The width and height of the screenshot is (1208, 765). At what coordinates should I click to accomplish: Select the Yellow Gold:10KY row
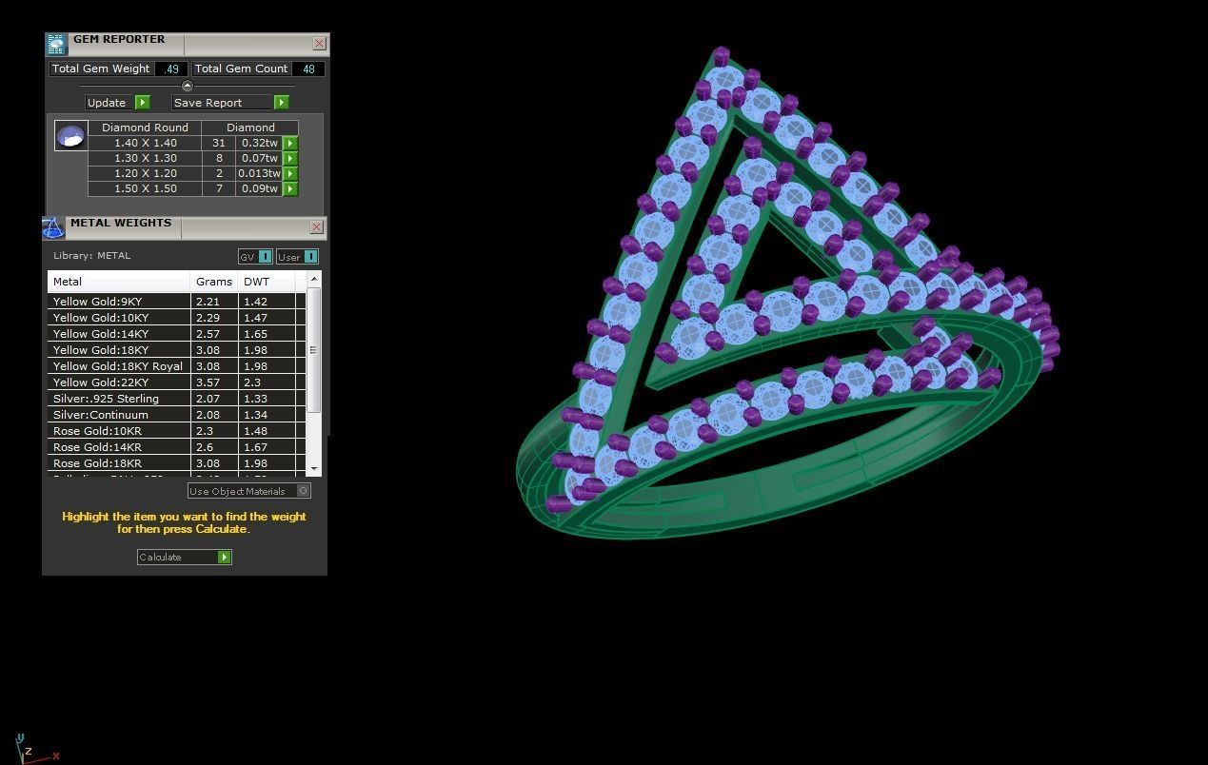click(177, 318)
